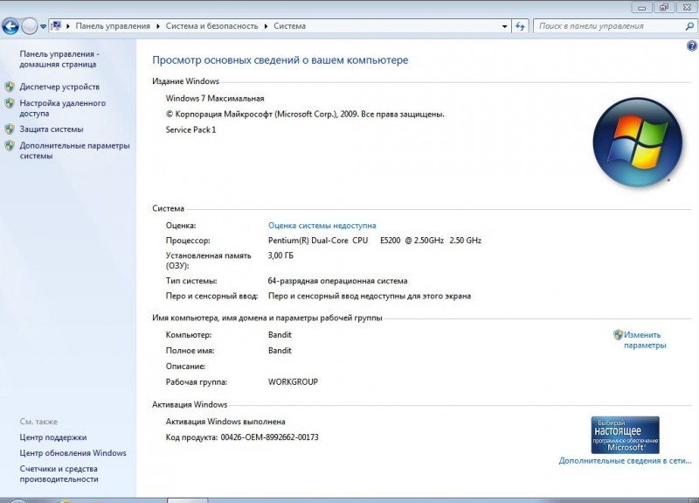Close the System window
The height and width of the screenshot is (503, 699).
pos(687,7)
